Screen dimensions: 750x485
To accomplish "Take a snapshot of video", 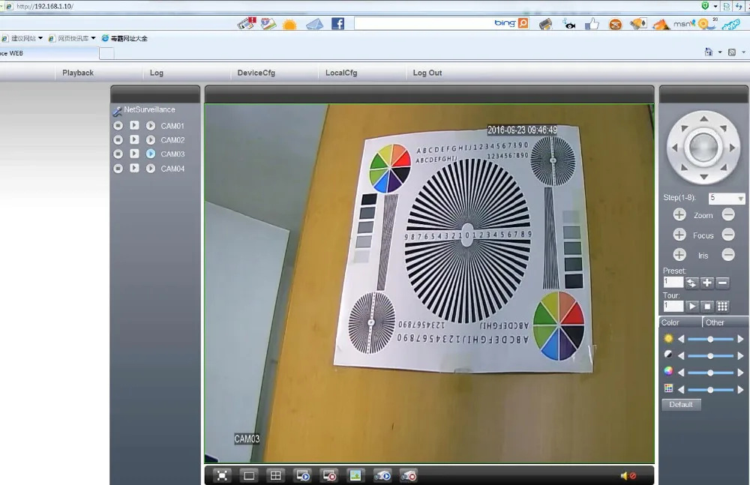I will click(355, 475).
